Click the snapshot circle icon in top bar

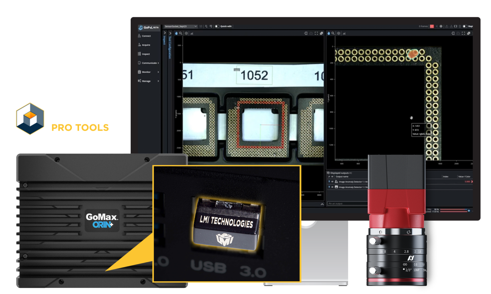click(x=441, y=26)
